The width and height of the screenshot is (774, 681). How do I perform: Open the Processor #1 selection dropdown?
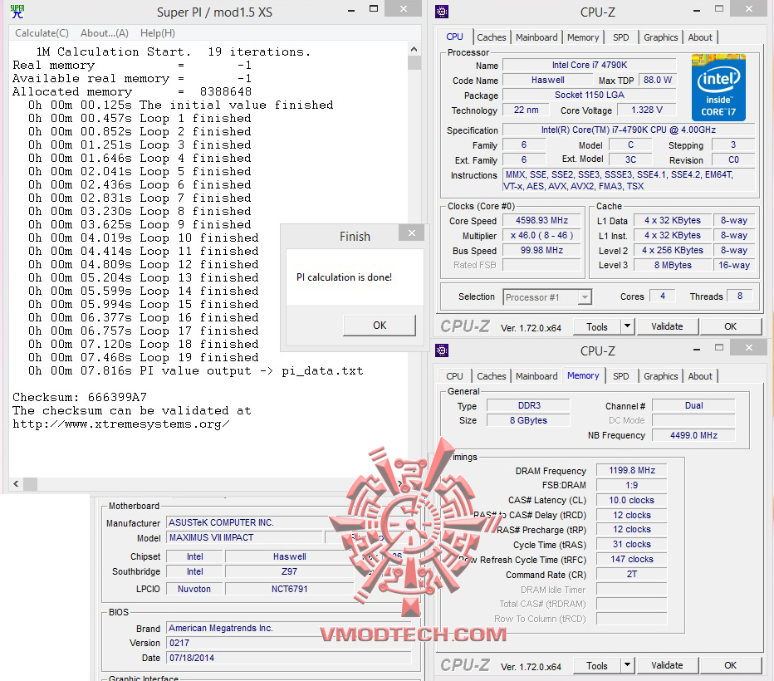547,297
